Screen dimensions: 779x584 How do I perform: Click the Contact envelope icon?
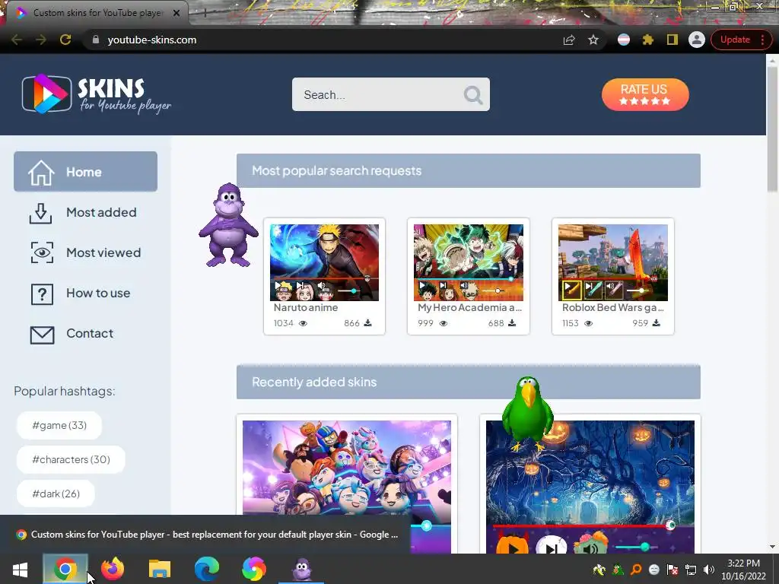(43, 335)
